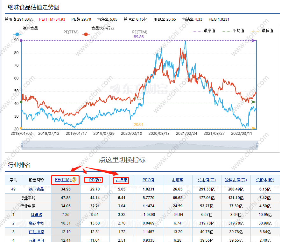Select the PEG 1.0231 indicator at top
This screenshot has height=242, width=281.
coord(219,19)
